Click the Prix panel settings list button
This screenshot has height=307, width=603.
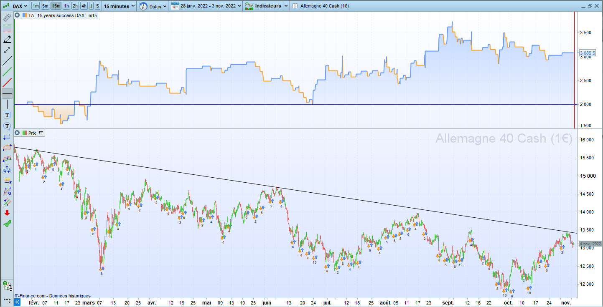[x=41, y=133]
